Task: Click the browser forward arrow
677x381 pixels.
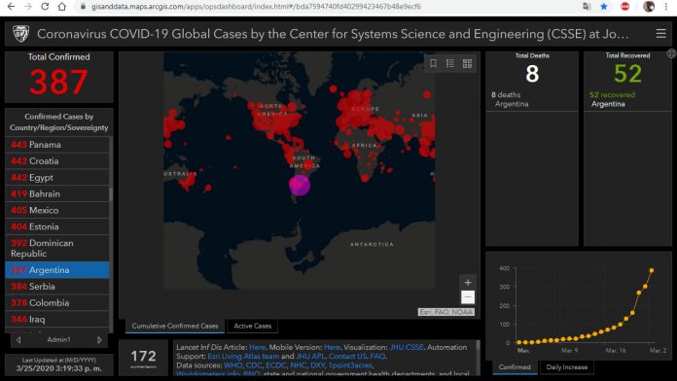Action: pyautogui.click(x=28, y=7)
